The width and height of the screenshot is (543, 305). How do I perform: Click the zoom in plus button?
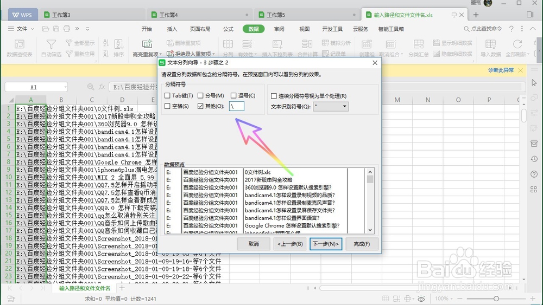(533, 298)
